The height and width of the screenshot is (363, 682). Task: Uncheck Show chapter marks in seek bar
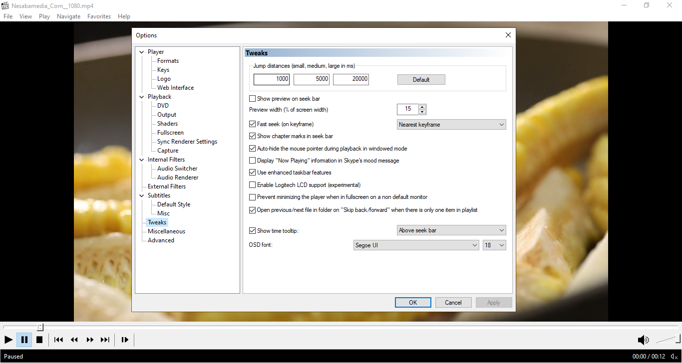(252, 136)
